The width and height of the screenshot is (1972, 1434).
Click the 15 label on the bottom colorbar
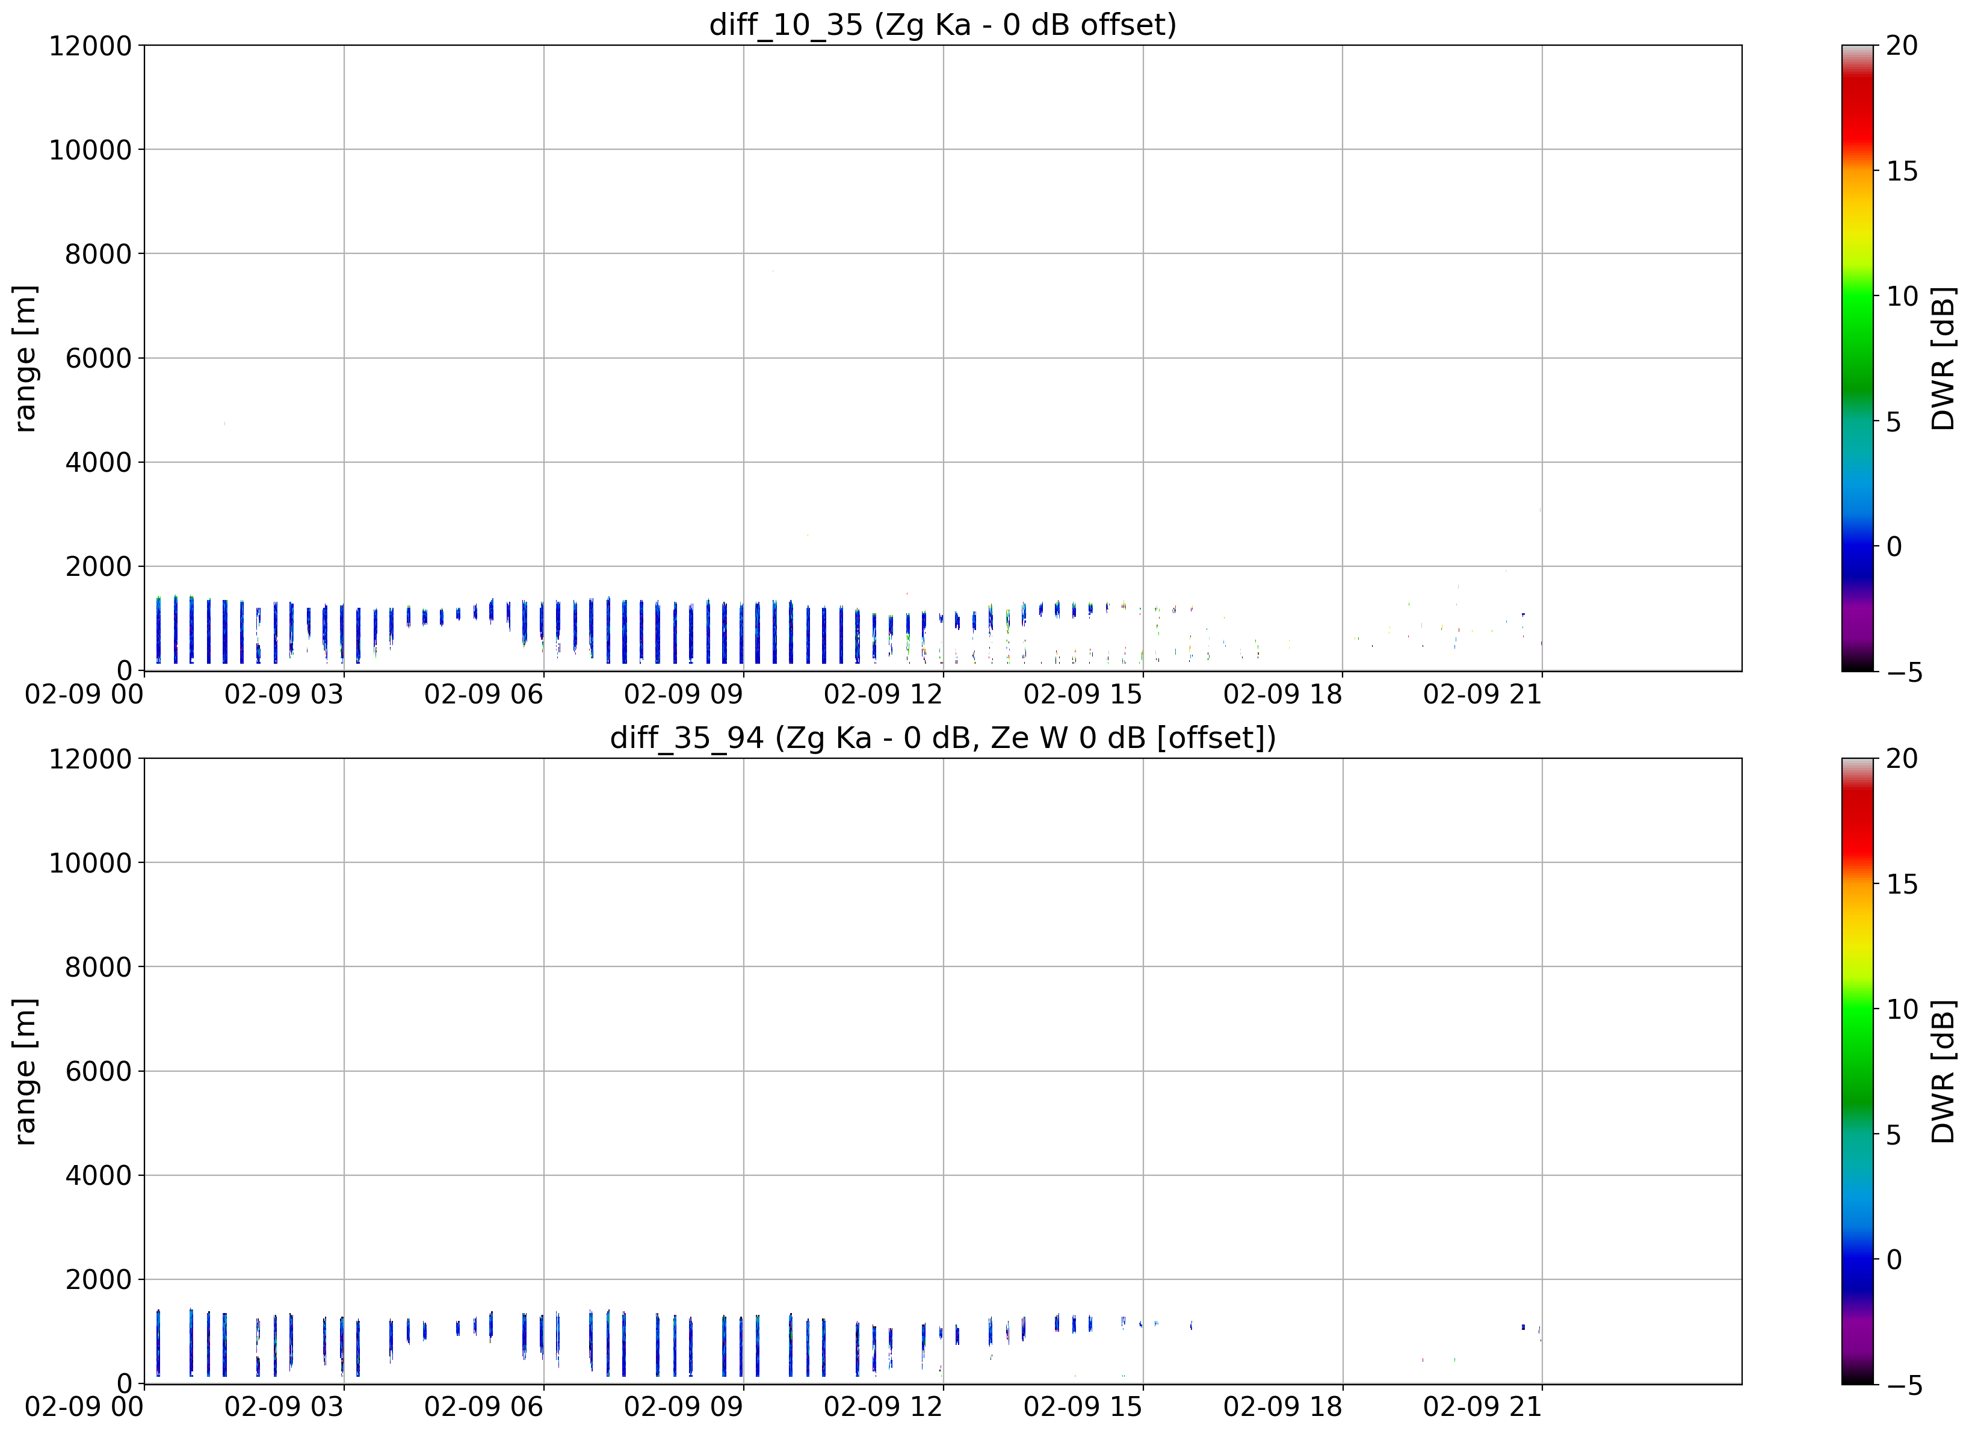1902,885
